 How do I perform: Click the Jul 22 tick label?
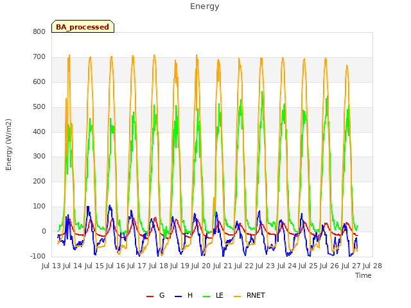click(x=244, y=266)
